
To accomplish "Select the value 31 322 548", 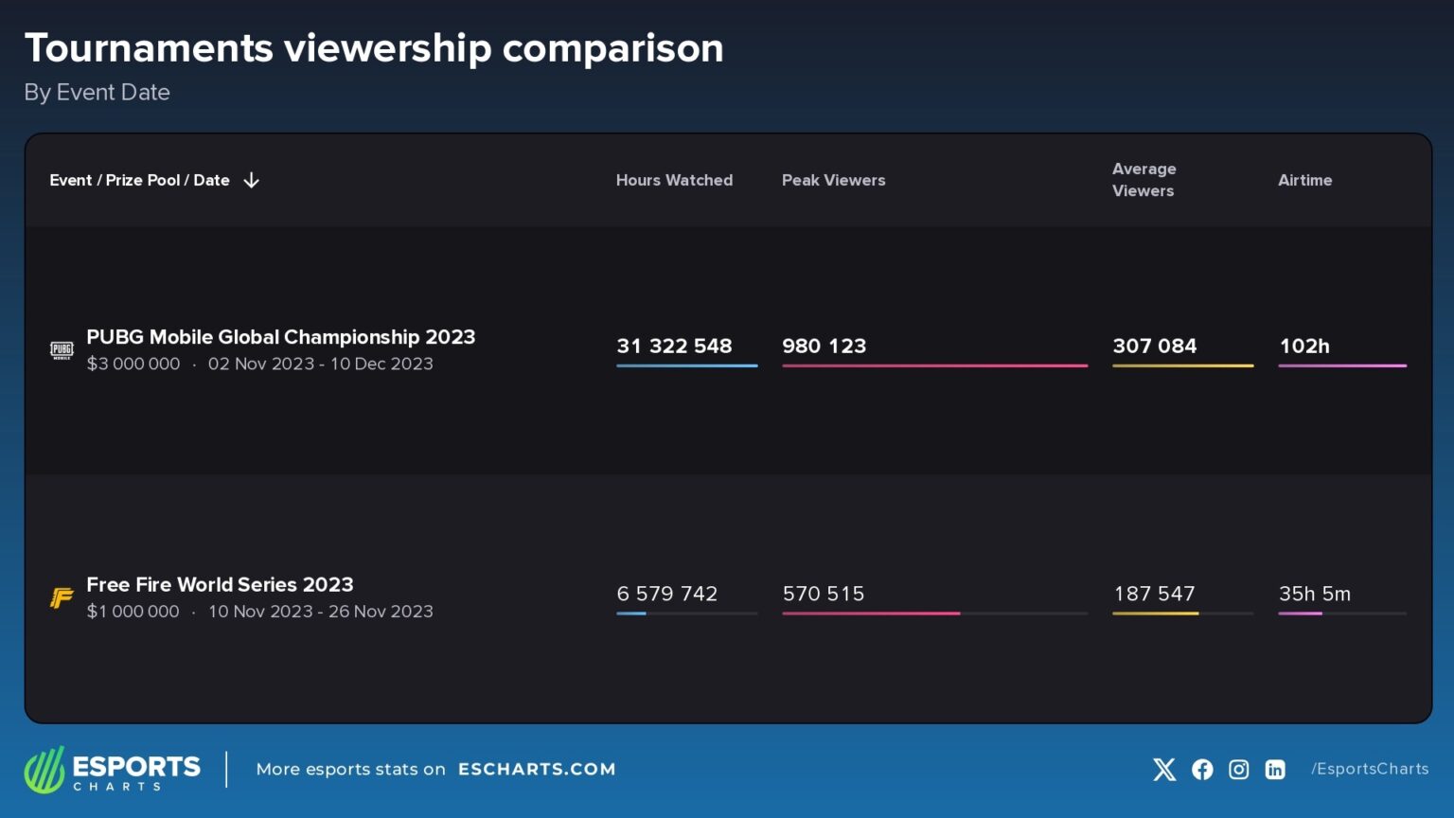I will tap(674, 346).
